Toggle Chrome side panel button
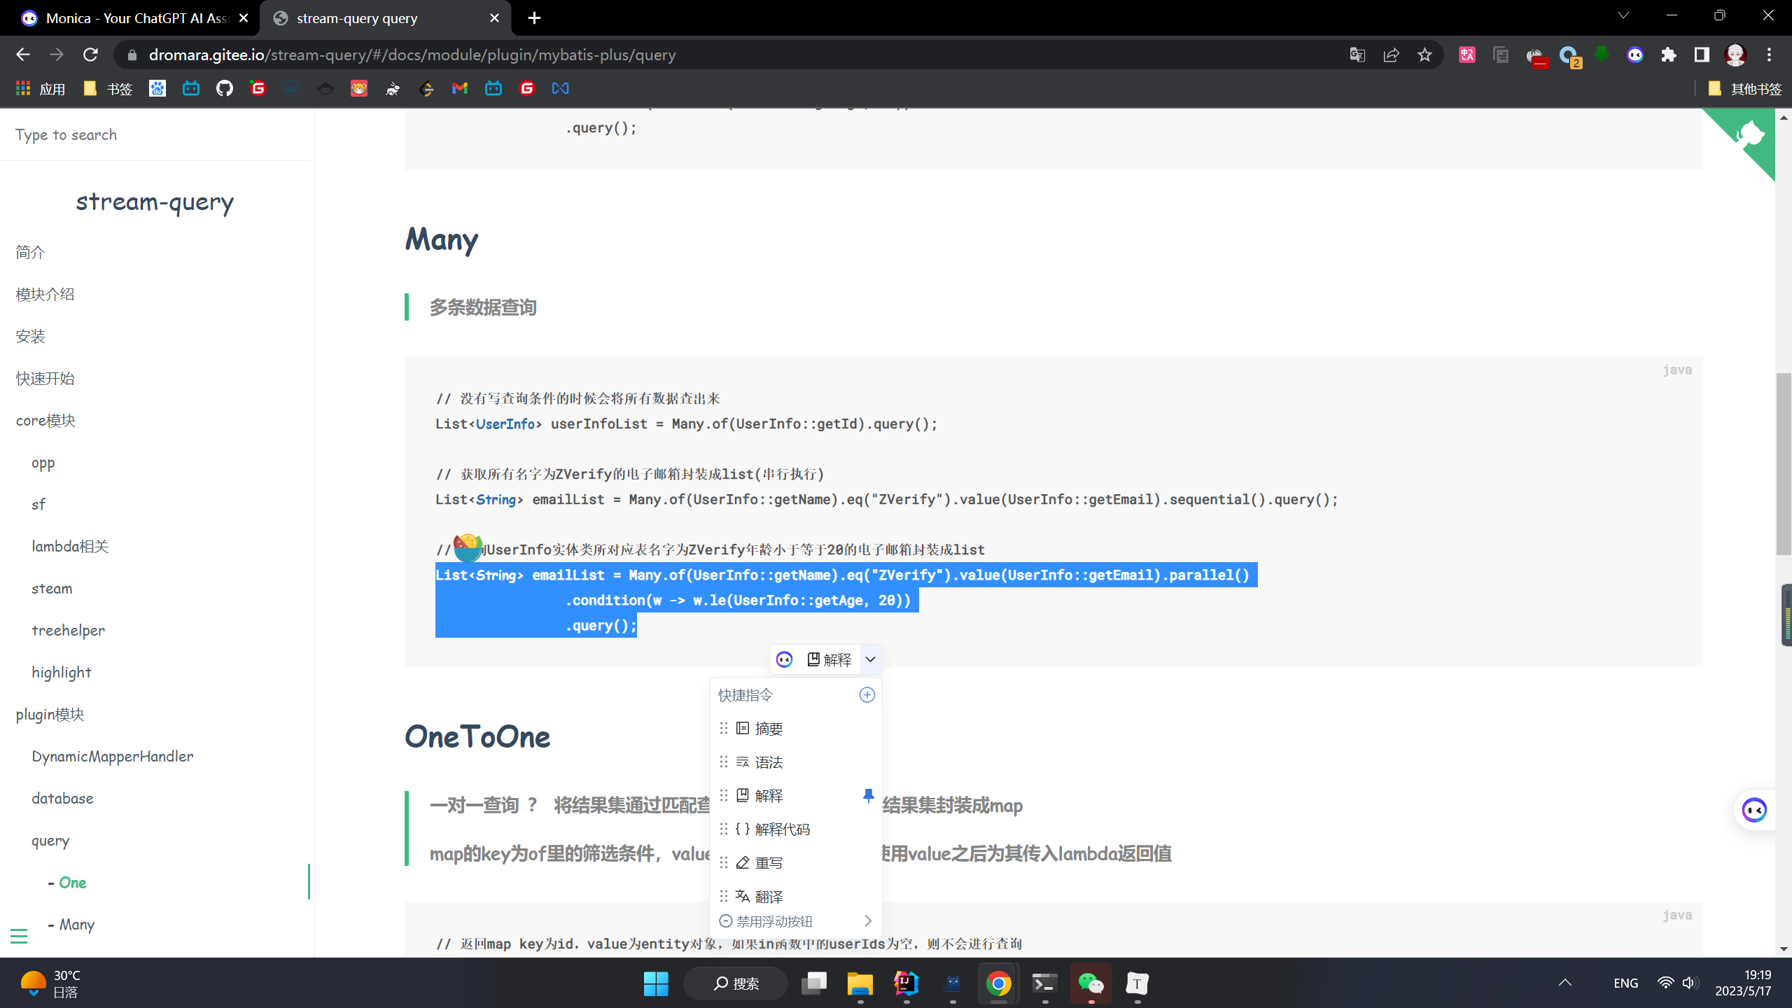 (1702, 55)
